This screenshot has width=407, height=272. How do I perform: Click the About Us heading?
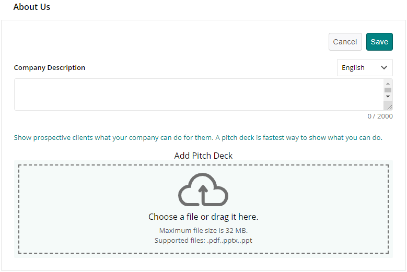[x=32, y=7]
